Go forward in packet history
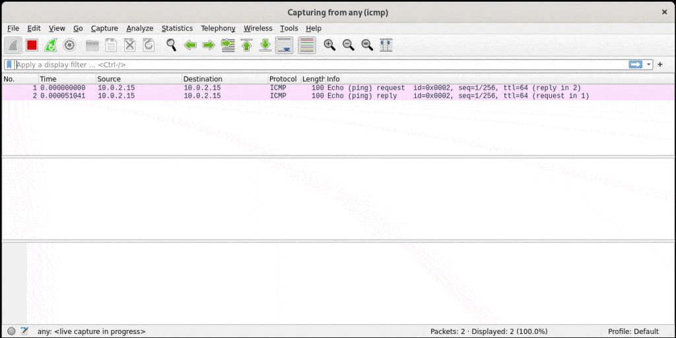676x338 pixels. (209, 46)
